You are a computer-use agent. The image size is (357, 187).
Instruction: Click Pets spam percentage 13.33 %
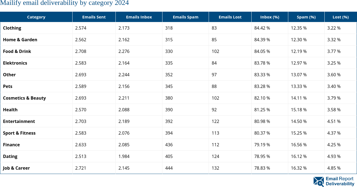tap(299, 86)
